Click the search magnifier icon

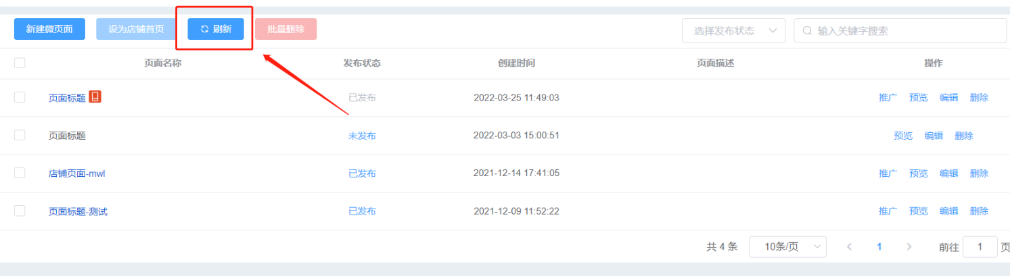807,30
